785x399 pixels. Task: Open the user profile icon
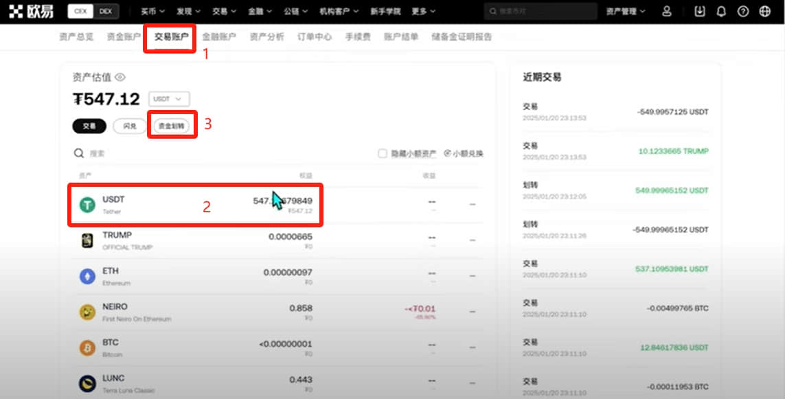click(666, 11)
